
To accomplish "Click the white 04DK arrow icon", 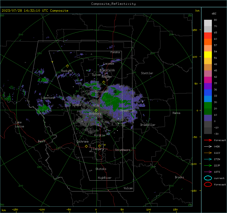I will pos(208,146).
